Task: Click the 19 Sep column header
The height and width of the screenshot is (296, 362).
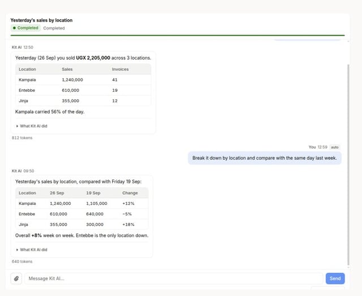Action: (93, 193)
